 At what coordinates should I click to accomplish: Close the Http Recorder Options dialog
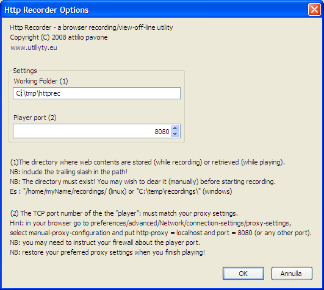click(314, 10)
